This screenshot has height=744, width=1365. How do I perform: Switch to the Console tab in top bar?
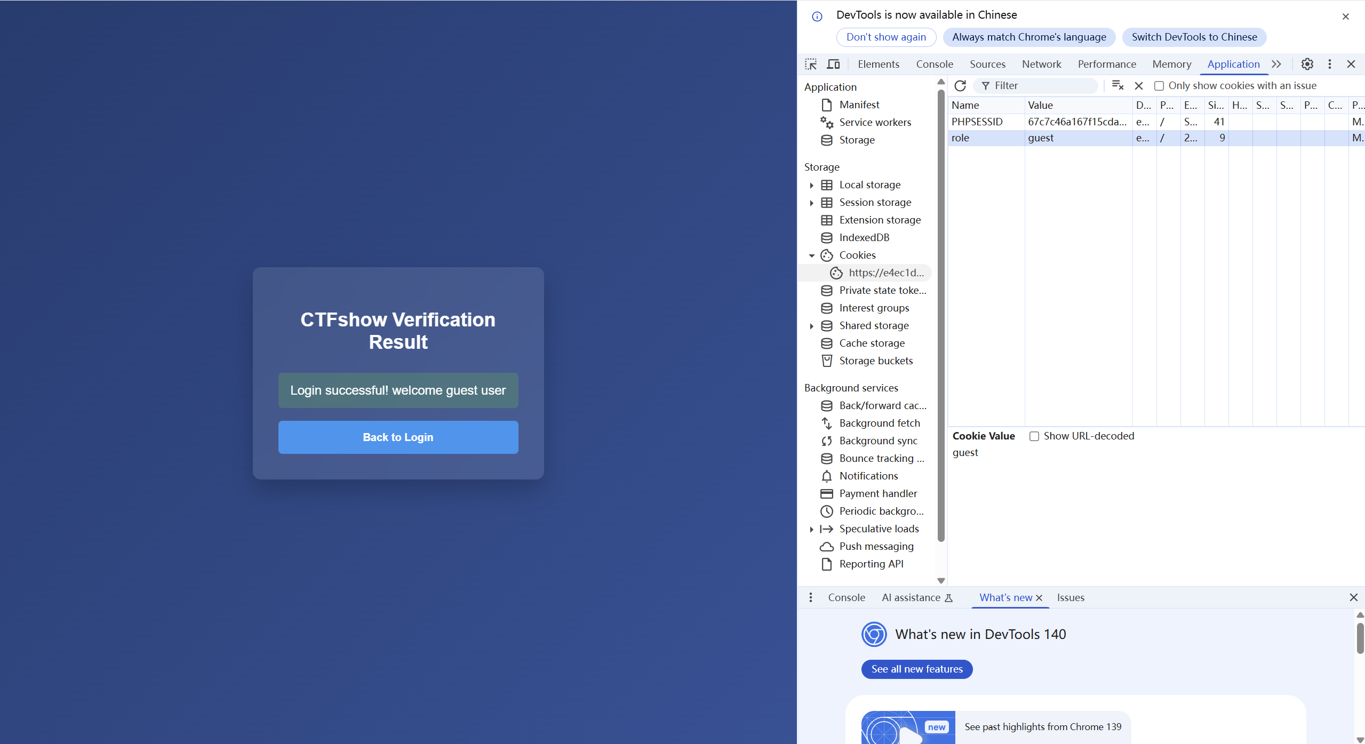point(934,65)
